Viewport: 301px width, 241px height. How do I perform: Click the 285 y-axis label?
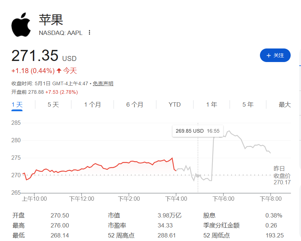coord(16,123)
